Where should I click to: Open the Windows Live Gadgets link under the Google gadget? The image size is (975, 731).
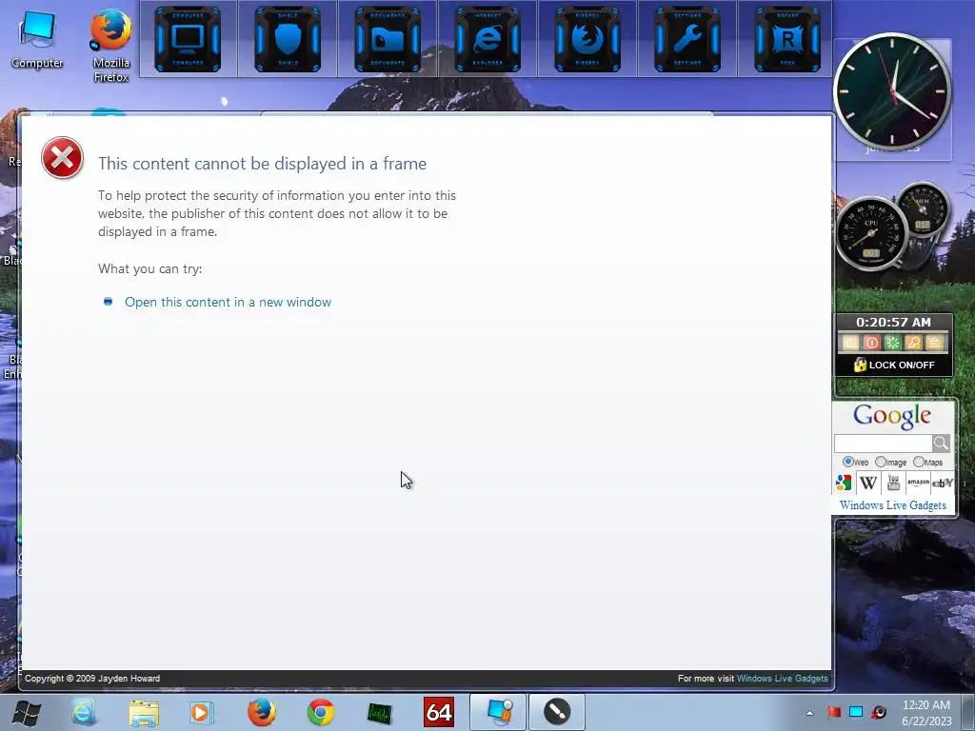[893, 505]
